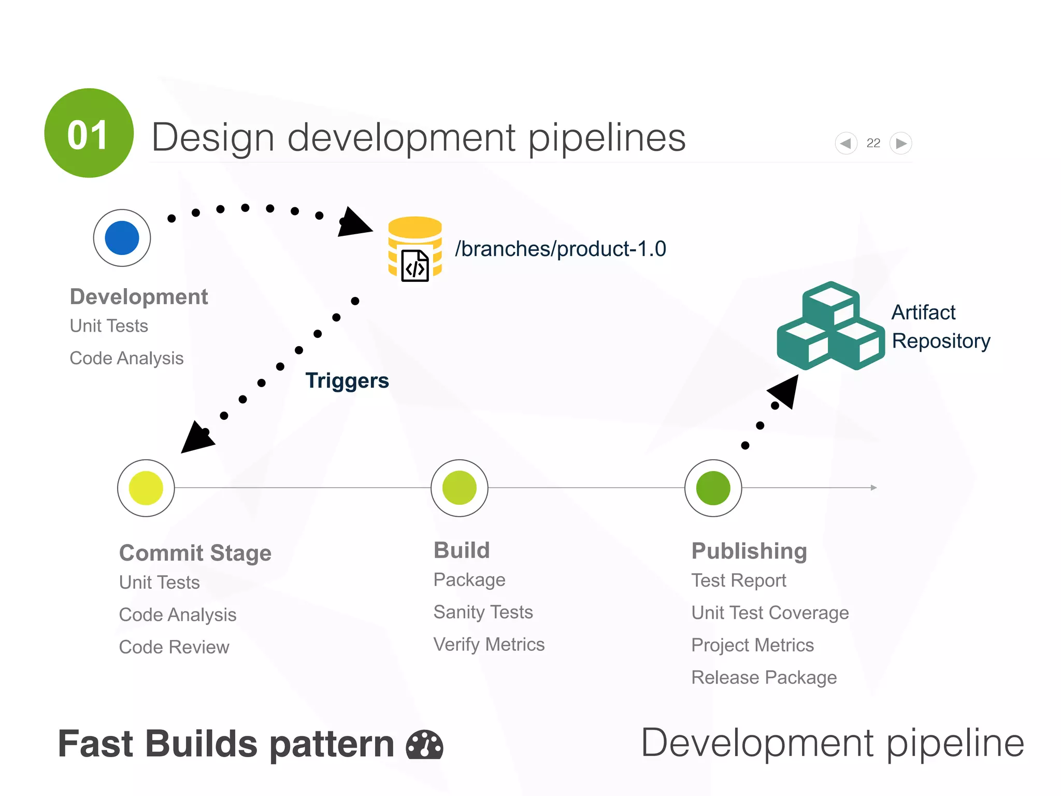The height and width of the screenshot is (796, 1061).
Task: Click the Triggers label
Action: [x=347, y=381]
